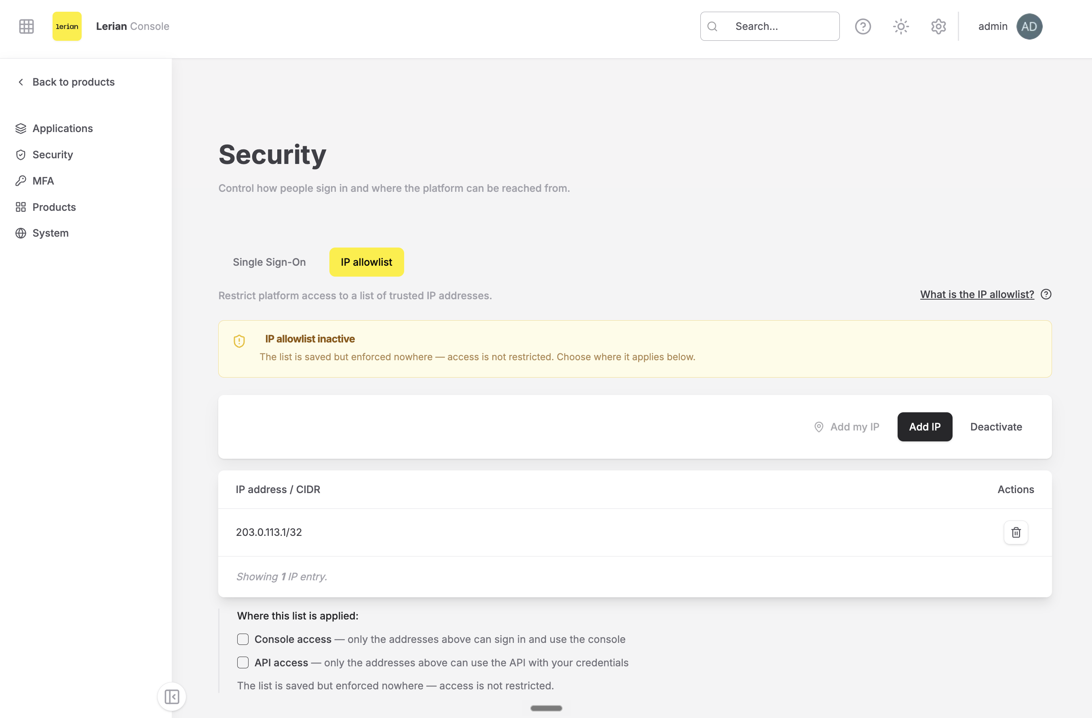This screenshot has height=718, width=1092.
Task: Enable the API access checkbox
Action: click(243, 663)
